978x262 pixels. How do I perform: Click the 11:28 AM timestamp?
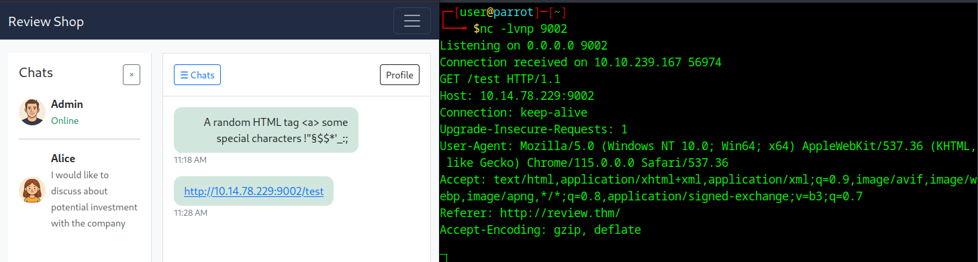pyautogui.click(x=190, y=212)
